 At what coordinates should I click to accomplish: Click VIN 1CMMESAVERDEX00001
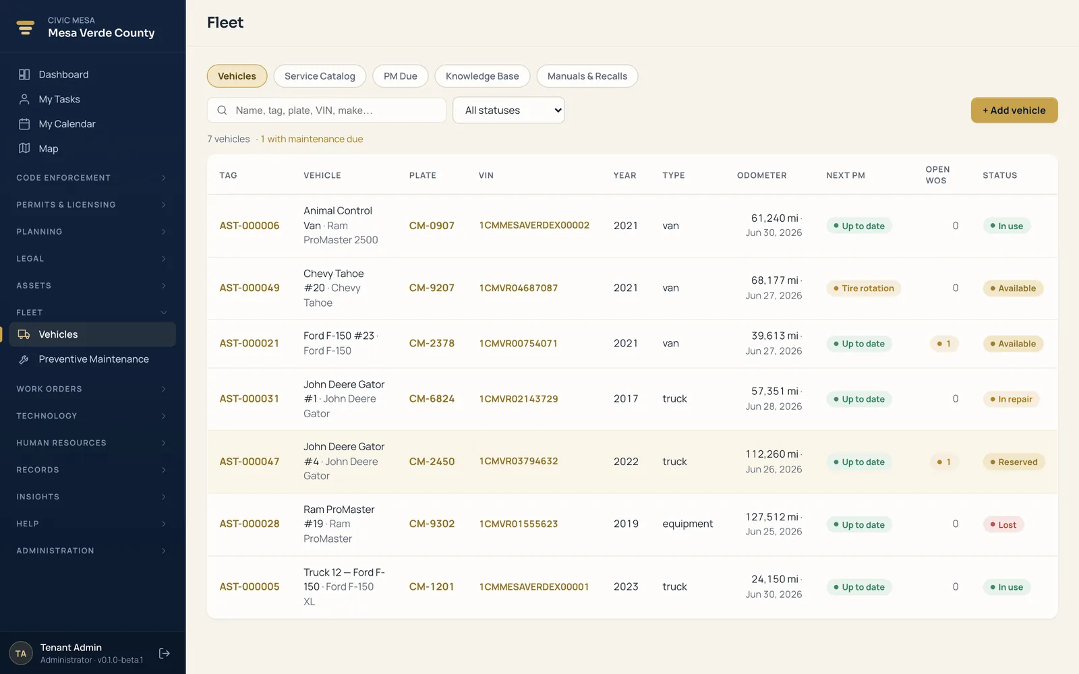tap(534, 586)
